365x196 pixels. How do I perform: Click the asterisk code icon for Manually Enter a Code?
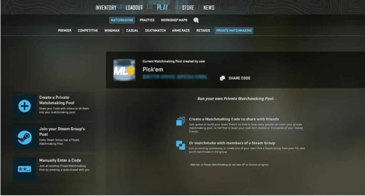[25, 169]
